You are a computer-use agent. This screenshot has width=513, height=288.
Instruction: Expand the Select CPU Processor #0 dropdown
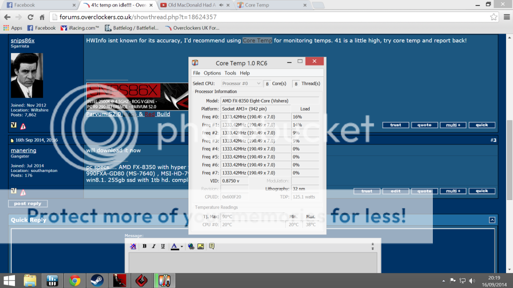[x=241, y=83]
